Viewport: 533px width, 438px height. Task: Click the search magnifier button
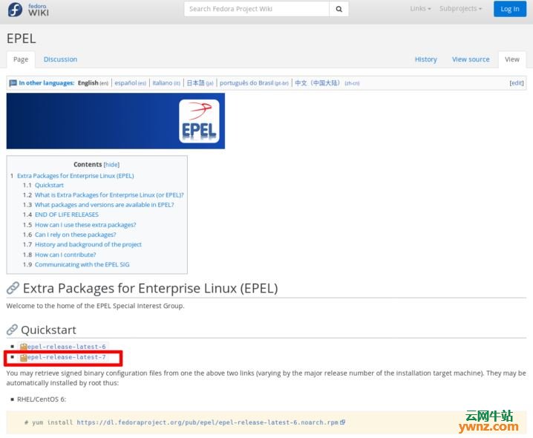339,9
